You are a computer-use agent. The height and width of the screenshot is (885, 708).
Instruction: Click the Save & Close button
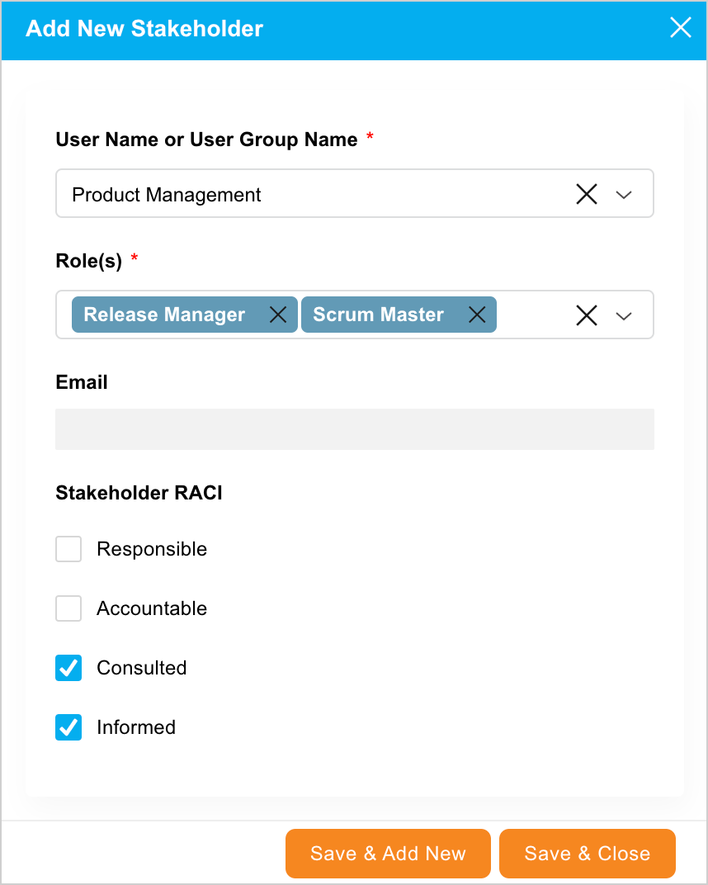587,854
